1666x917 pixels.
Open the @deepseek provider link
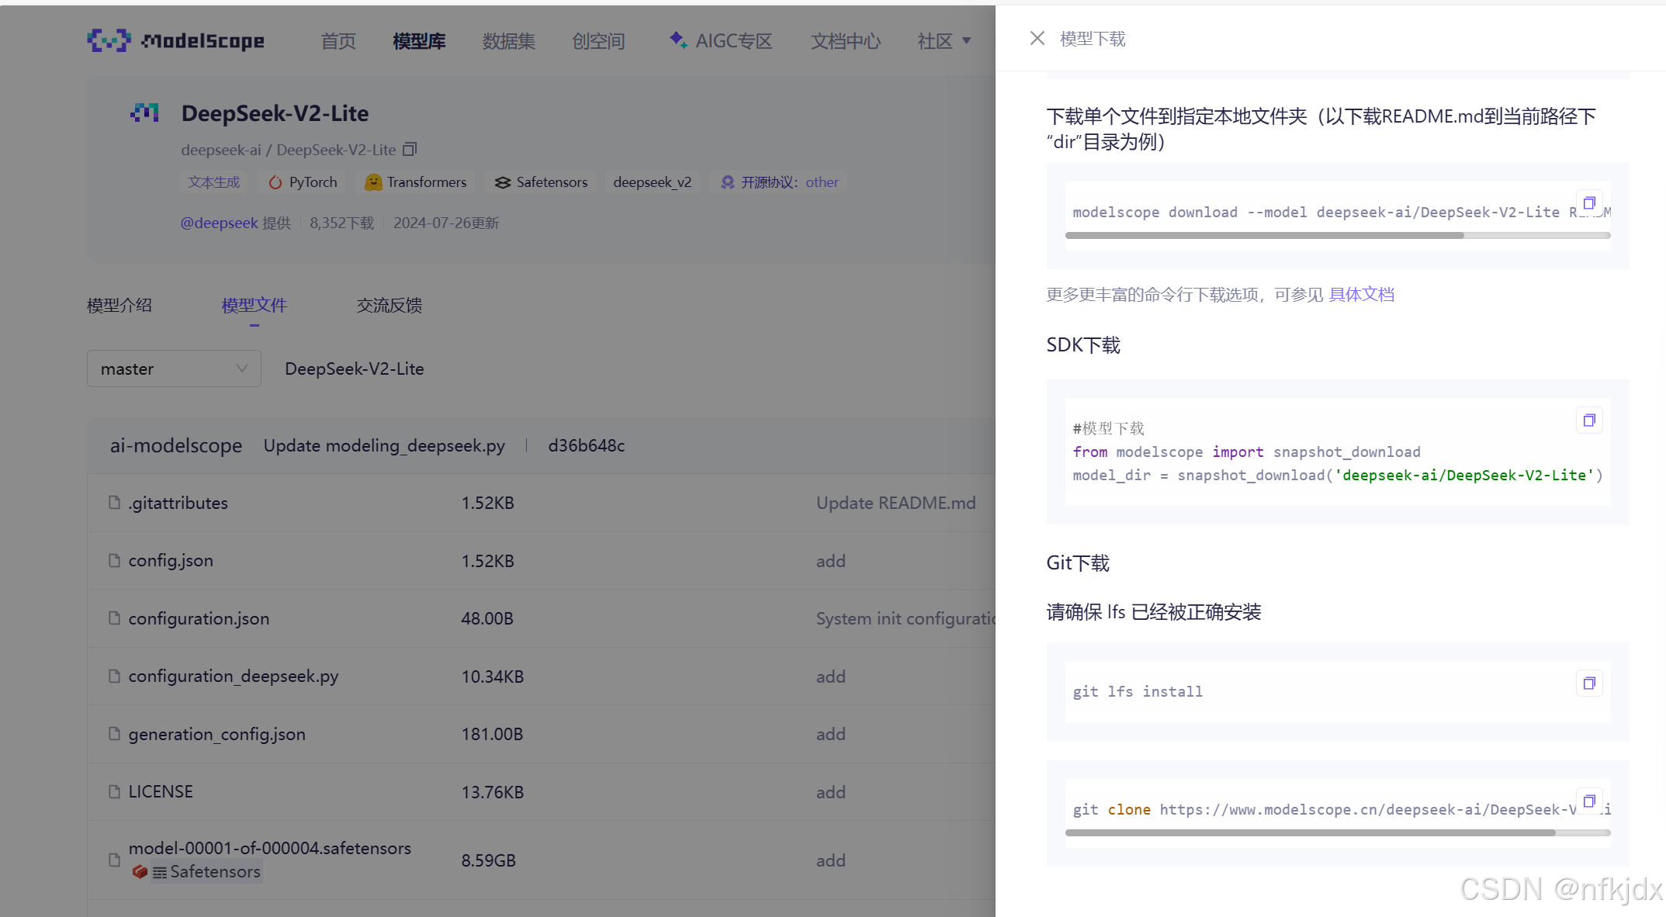pos(219,223)
